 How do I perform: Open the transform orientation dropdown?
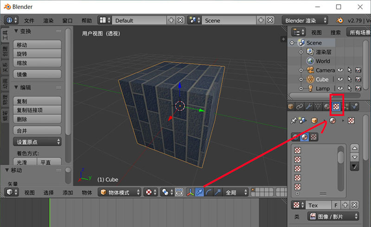coord(236,192)
